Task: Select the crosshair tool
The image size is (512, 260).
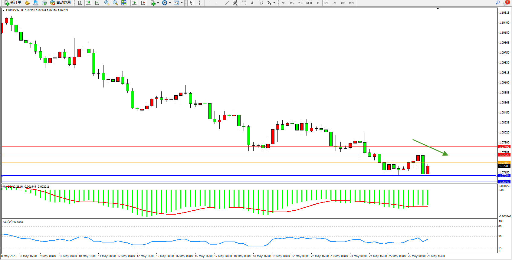Action: coord(199,3)
